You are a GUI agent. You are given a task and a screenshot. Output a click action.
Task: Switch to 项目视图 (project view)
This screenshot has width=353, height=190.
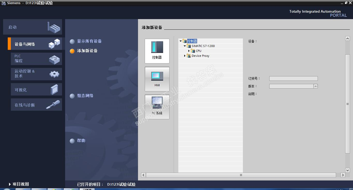click(19, 184)
